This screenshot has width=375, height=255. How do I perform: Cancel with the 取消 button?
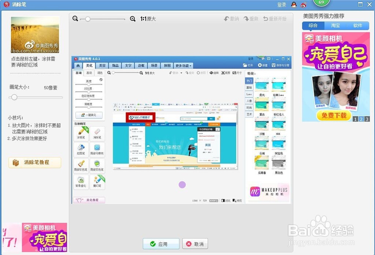point(195,244)
